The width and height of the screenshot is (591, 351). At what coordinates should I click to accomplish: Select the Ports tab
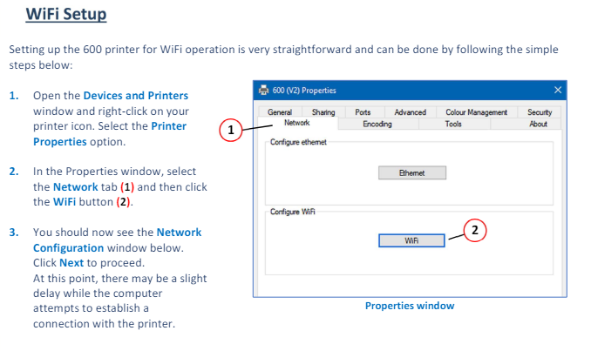coord(363,112)
